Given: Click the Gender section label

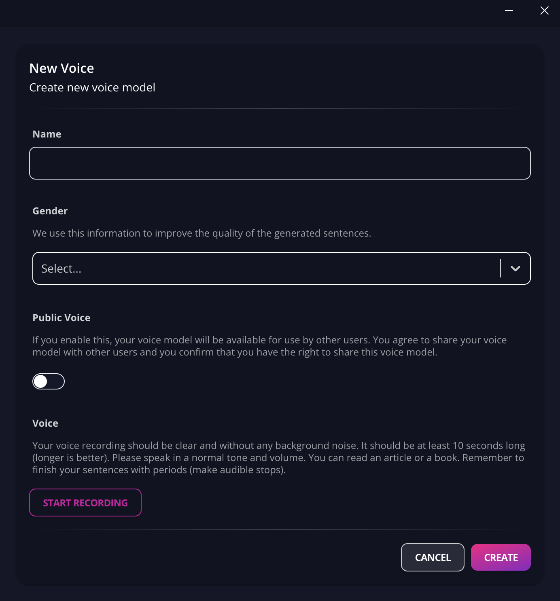Looking at the screenshot, I should (50, 211).
